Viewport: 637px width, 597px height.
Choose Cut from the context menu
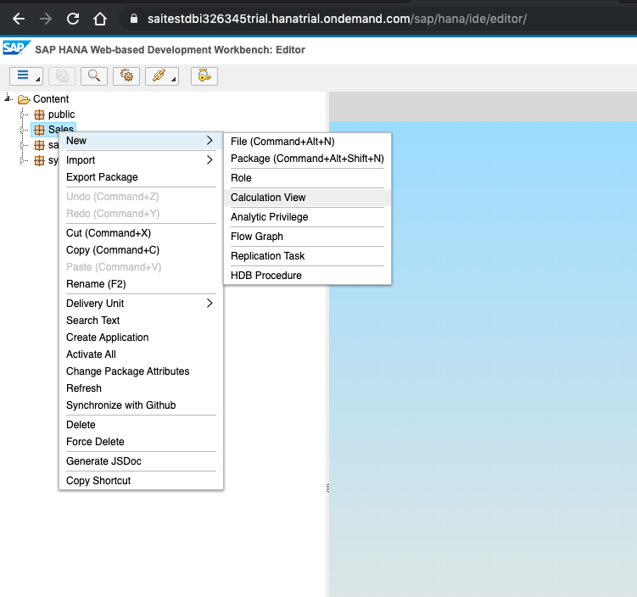(x=141, y=233)
